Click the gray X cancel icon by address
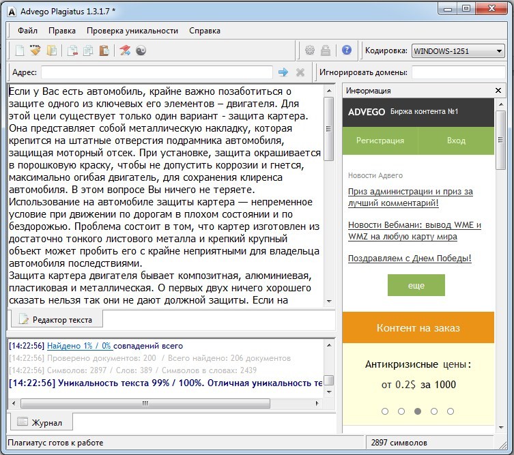 pyautogui.click(x=300, y=72)
